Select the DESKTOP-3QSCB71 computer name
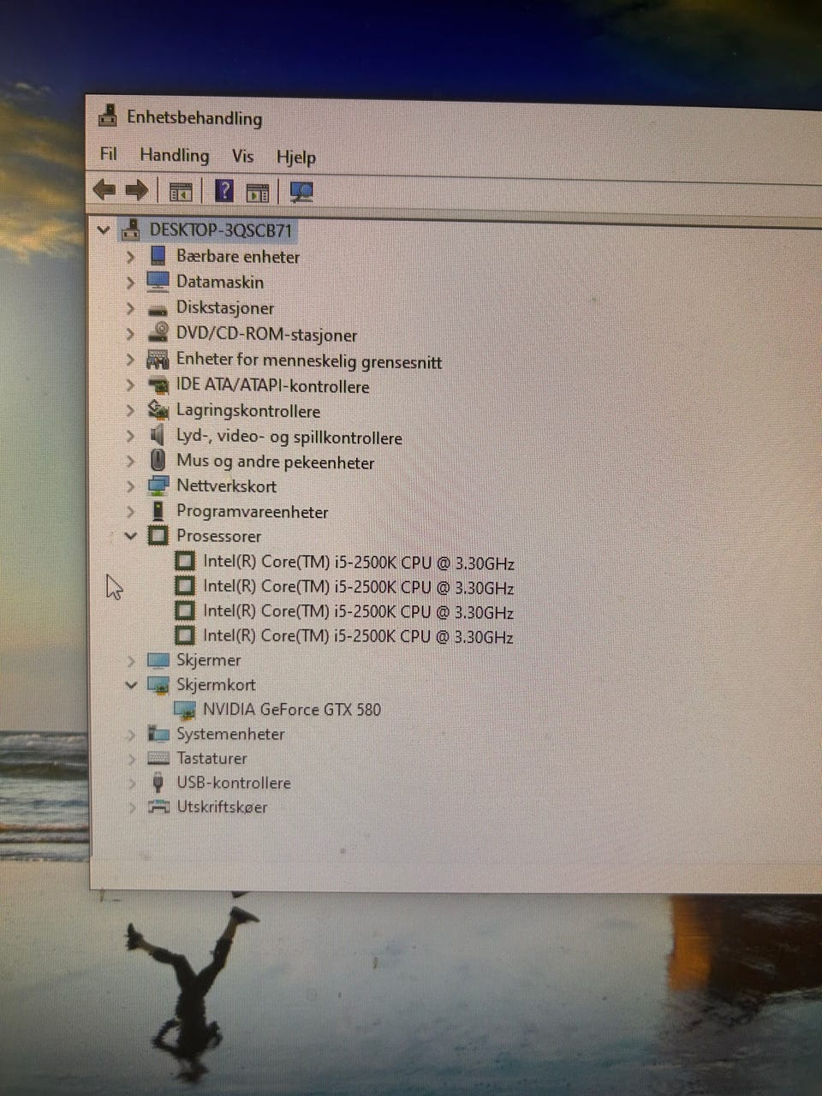 click(221, 230)
